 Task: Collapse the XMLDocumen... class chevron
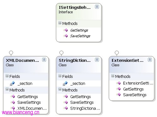(44, 60)
